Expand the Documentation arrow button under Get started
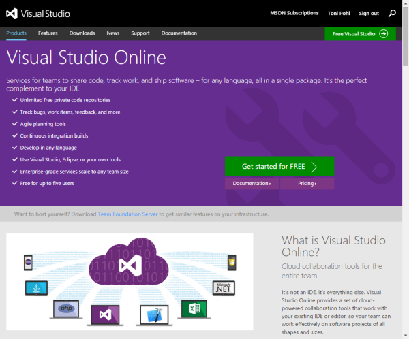The height and width of the screenshot is (339, 409). (252, 184)
